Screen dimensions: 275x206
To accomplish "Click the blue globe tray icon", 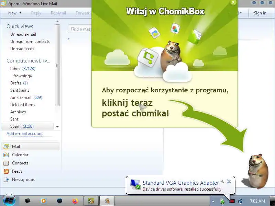I will (240, 201).
